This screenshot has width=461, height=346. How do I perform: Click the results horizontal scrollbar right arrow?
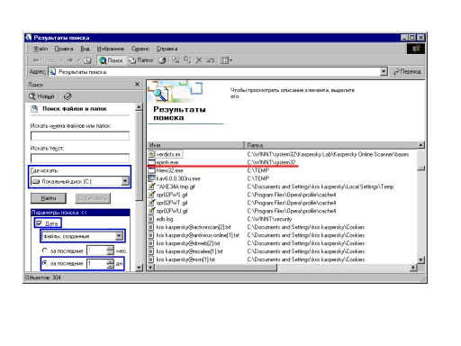coord(414,268)
